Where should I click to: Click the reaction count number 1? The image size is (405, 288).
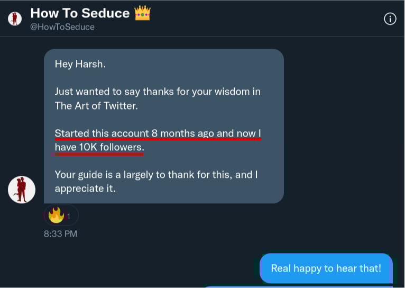point(69,216)
